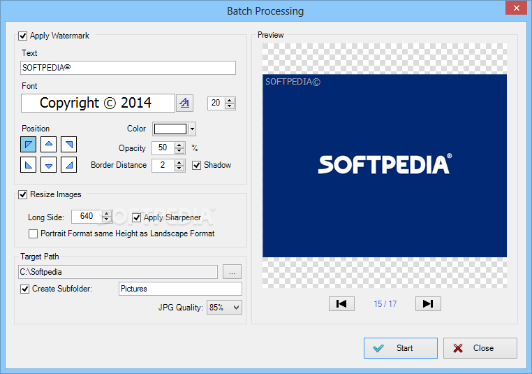
Task: Click the 15 / 17 image counter
Action: (x=385, y=303)
